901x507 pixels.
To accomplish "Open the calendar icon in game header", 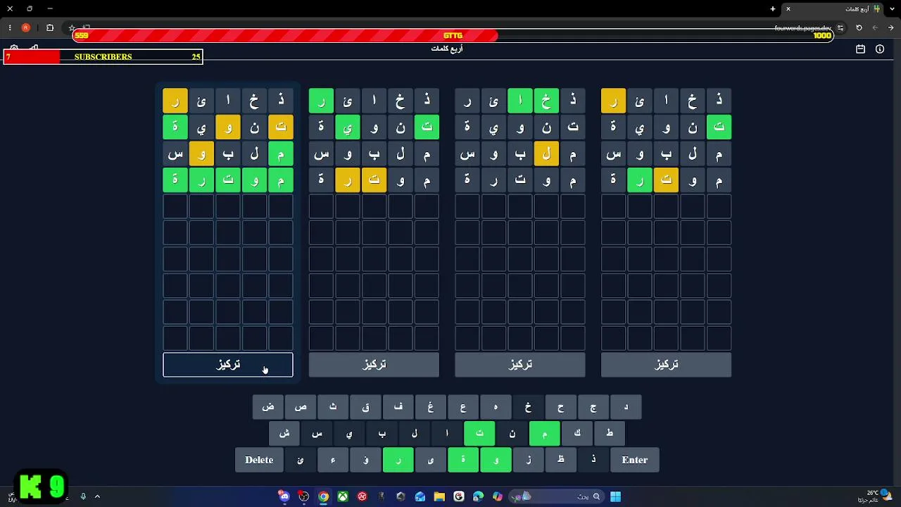I will click(860, 49).
